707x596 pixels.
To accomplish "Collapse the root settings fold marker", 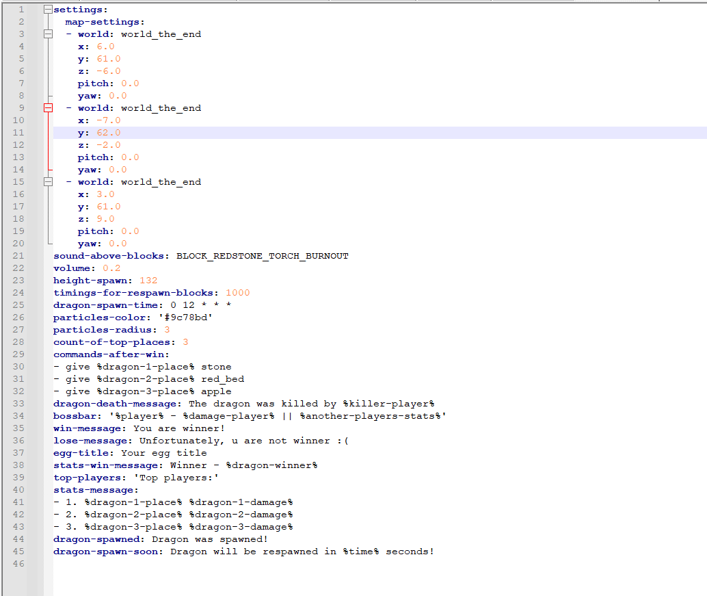I will pyautogui.click(x=48, y=10).
